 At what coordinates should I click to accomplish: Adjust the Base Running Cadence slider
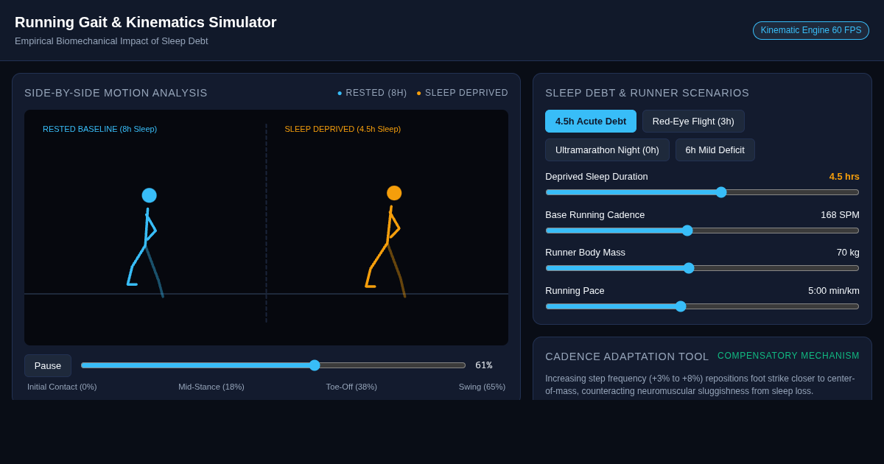[702, 231]
